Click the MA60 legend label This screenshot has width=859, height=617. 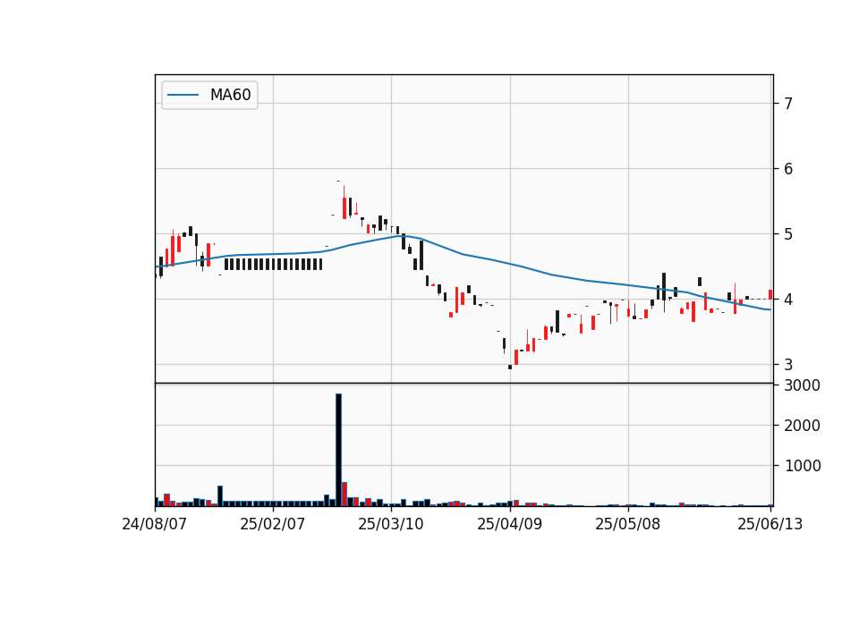(230, 95)
